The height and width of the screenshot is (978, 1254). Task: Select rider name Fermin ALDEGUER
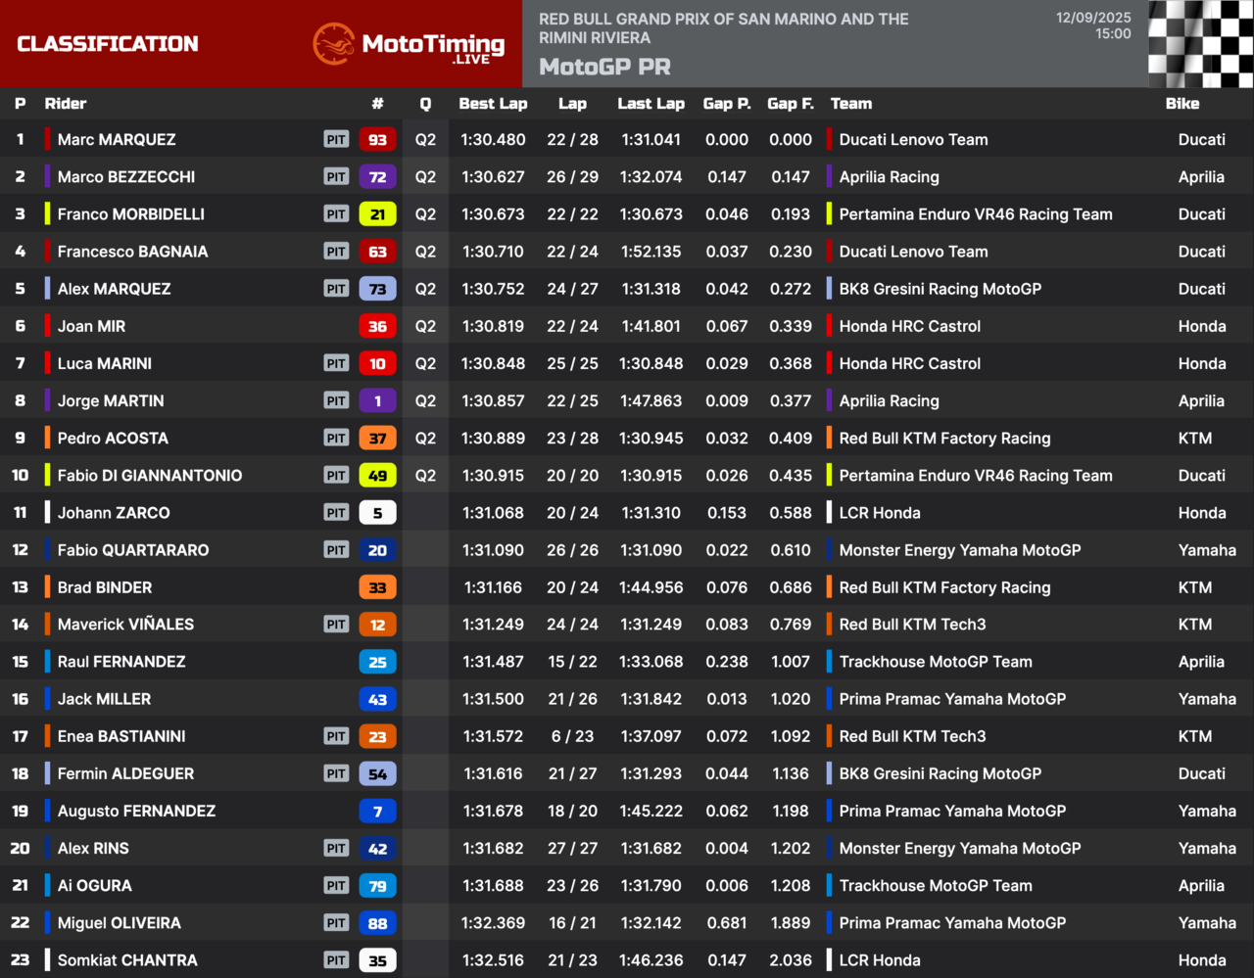tap(126, 773)
